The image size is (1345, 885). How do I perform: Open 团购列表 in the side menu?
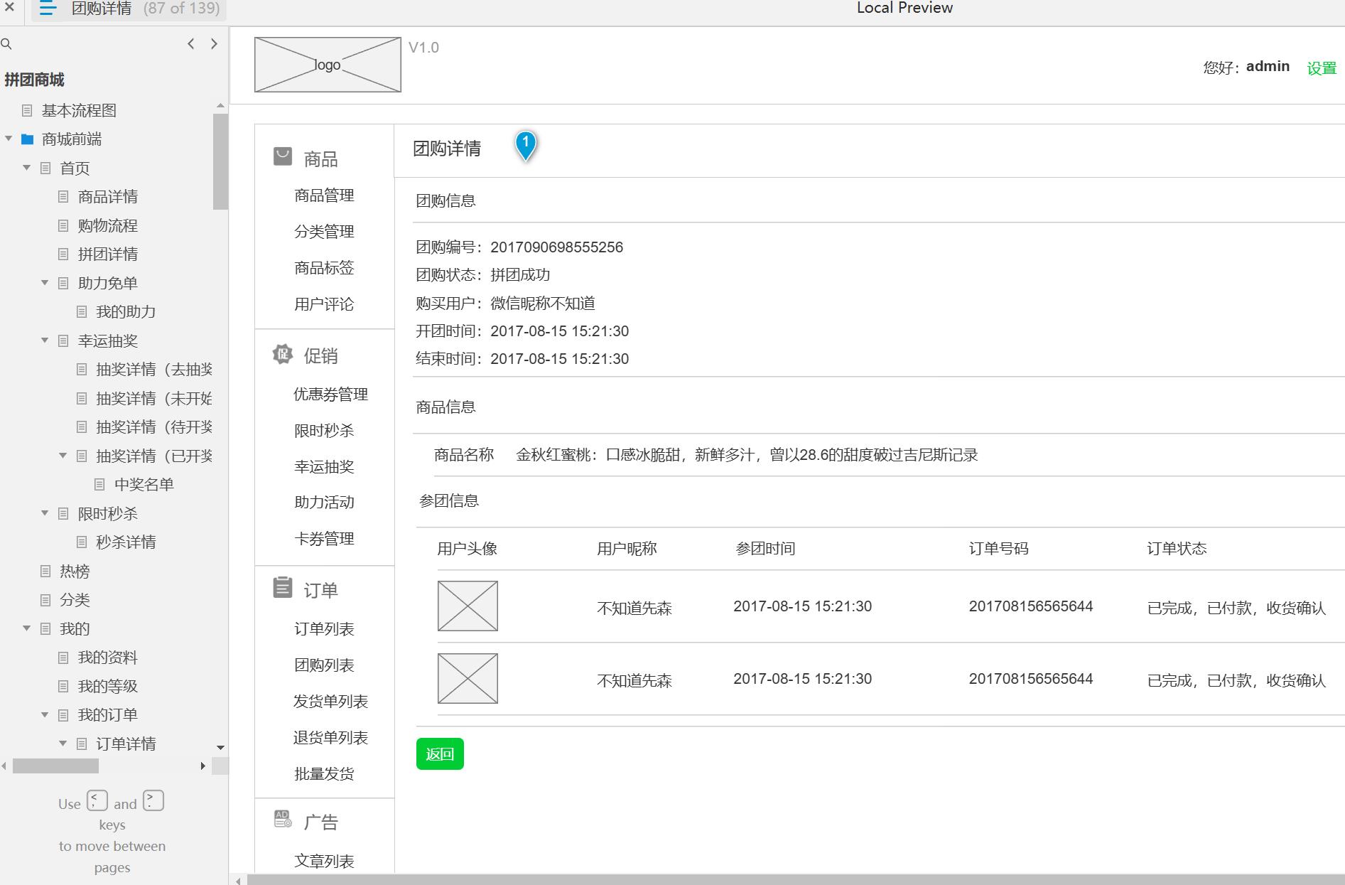[324, 665]
